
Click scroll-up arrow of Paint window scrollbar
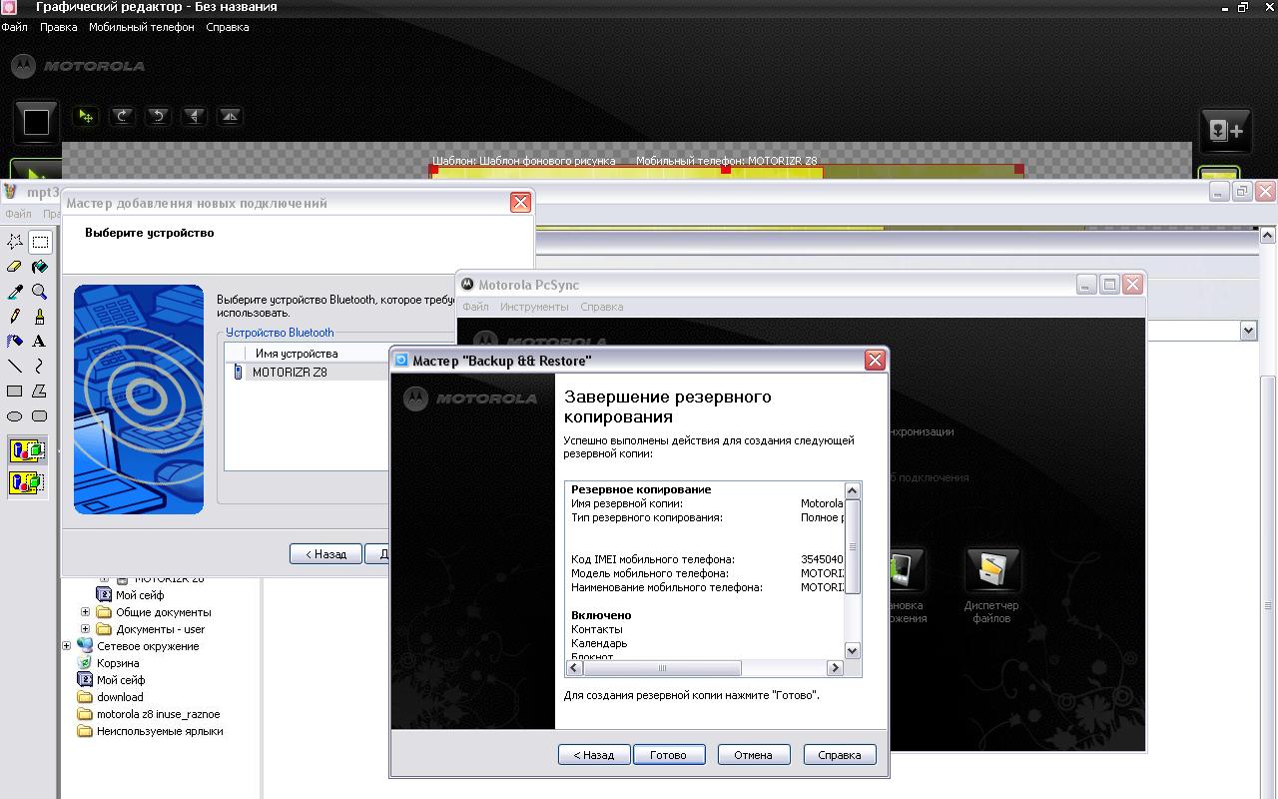coord(1268,236)
